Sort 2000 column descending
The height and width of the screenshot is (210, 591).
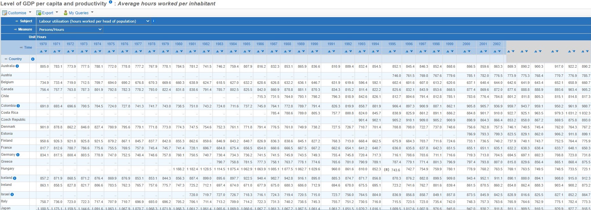tap(469, 51)
